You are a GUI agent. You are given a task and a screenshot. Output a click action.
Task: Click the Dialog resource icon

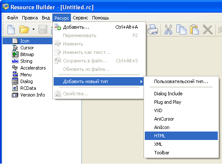point(15,81)
